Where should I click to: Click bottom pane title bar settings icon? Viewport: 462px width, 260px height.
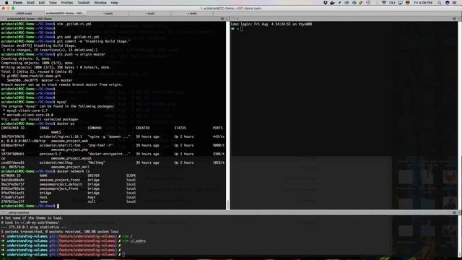coord(454,212)
